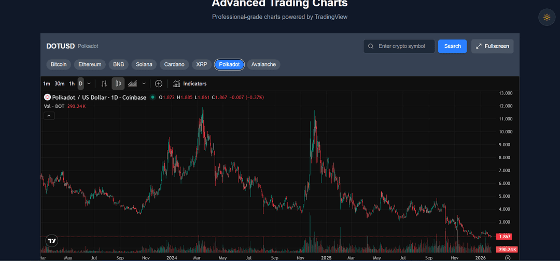This screenshot has height=261, width=560.
Task: Select the D daily interval
Action: (81, 84)
